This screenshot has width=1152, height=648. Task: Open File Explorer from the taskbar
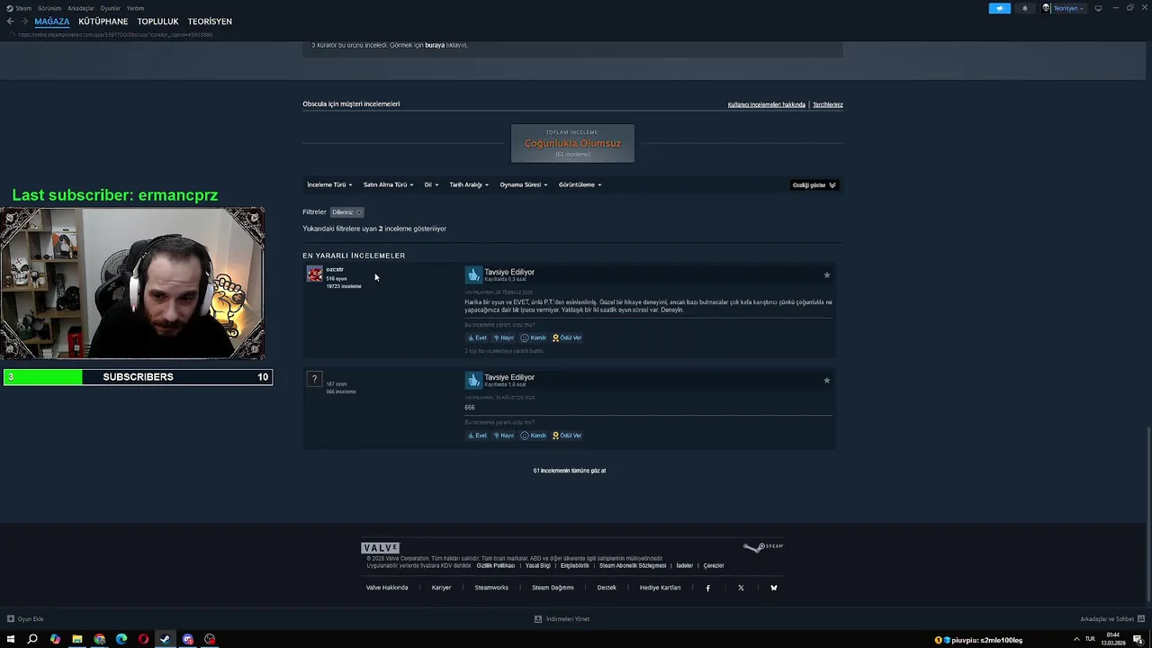(x=77, y=639)
